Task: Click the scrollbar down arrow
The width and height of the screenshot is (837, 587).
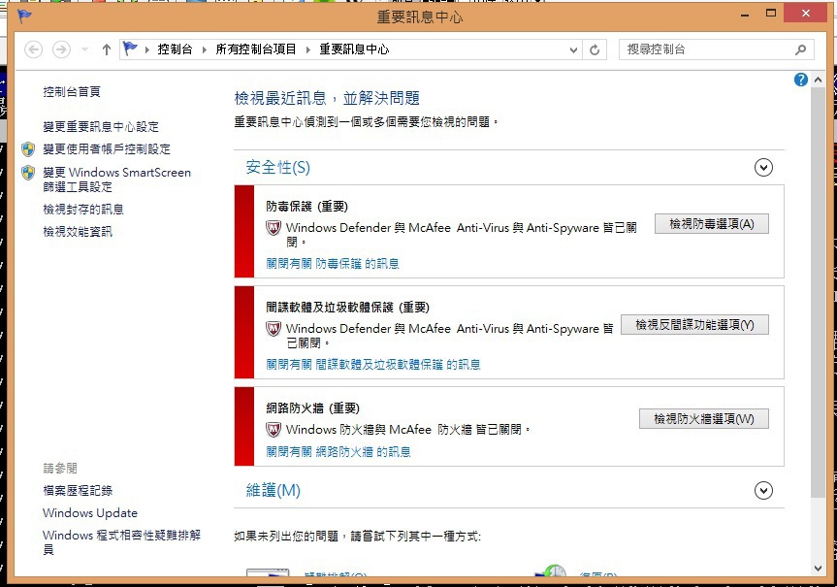Action: tap(818, 569)
